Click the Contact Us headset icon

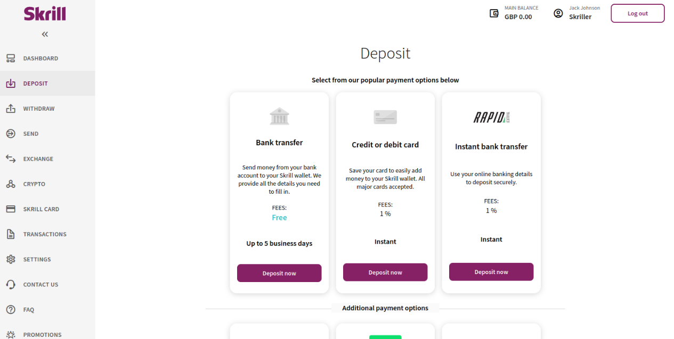[x=11, y=285]
